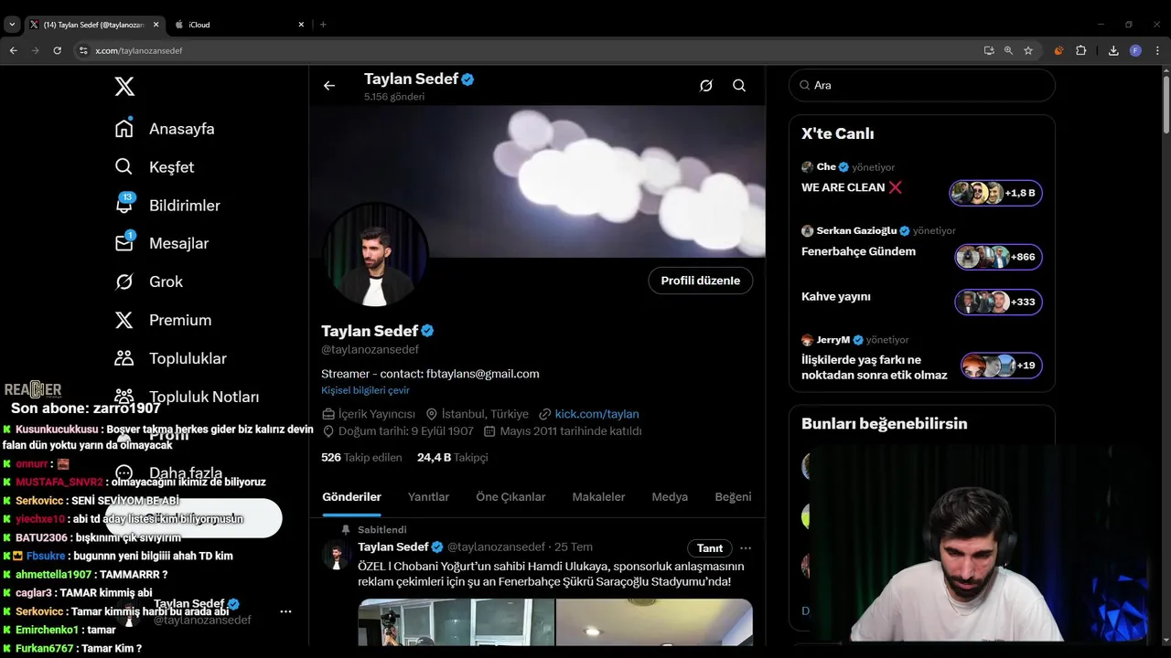Open pinned post author avatar
The image size is (1171, 658).
338,555
